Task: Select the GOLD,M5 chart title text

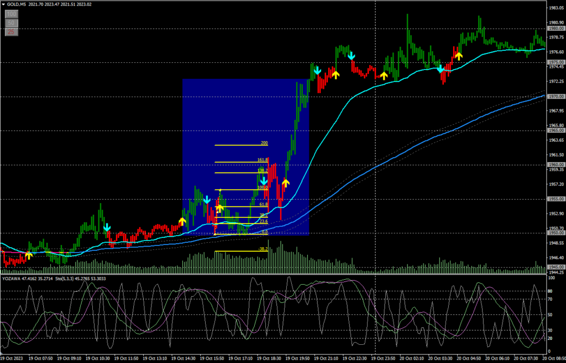Action: click(x=16, y=4)
